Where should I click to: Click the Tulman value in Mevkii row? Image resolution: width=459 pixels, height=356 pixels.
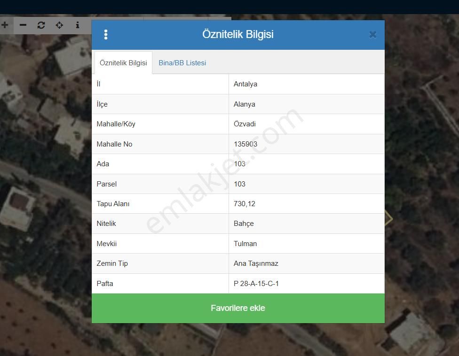coord(245,244)
